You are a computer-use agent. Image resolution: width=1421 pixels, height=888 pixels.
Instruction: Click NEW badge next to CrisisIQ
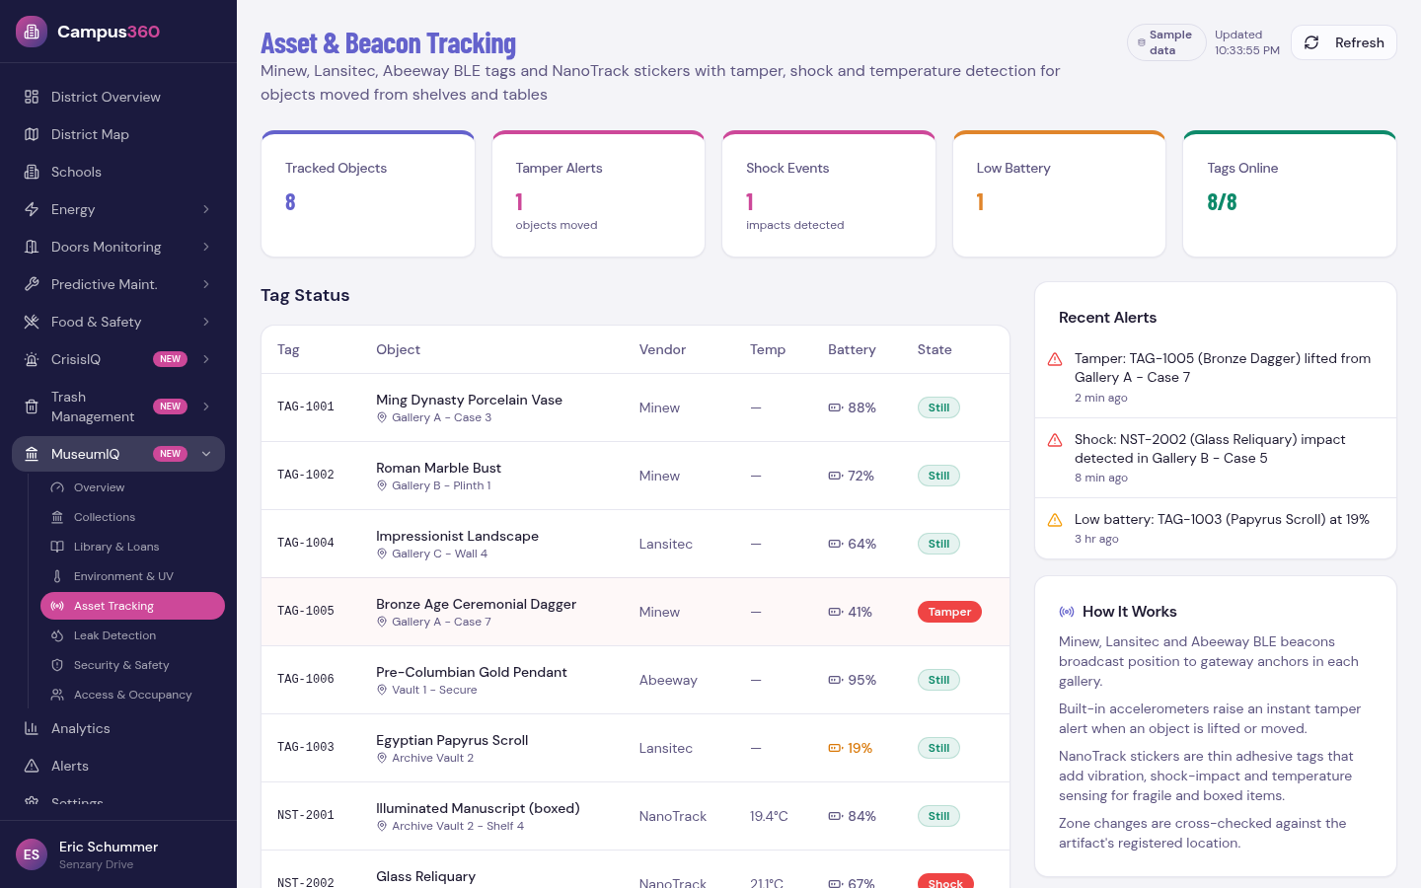pyautogui.click(x=171, y=359)
